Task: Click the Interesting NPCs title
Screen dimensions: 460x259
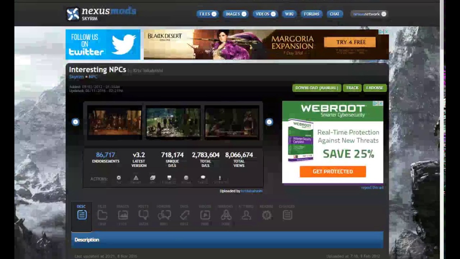Action: [97, 70]
